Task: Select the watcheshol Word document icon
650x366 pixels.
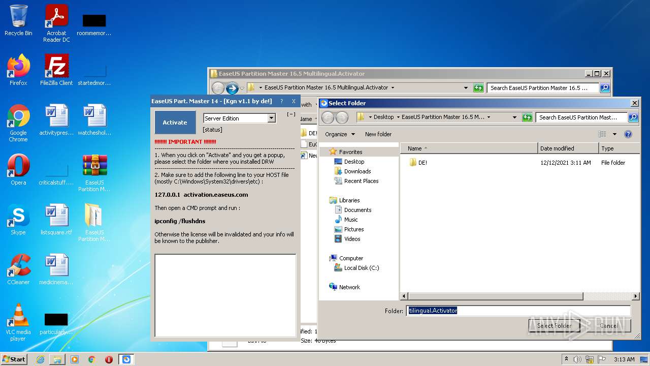Action: click(x=94, y=120)
